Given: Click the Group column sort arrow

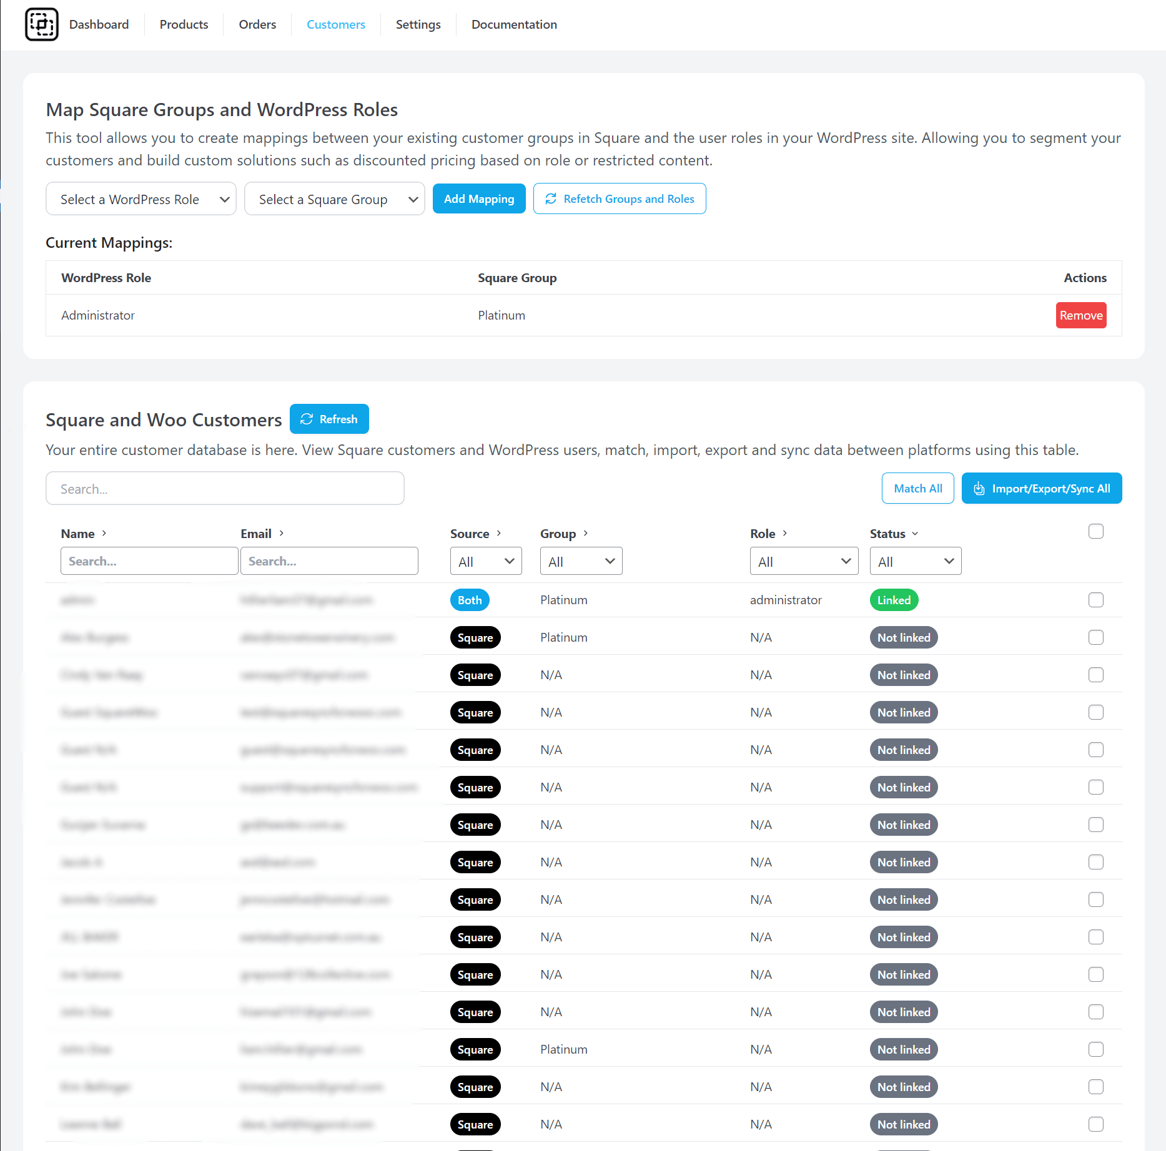Looking at the screenshot, I should (x=586, y=533).
